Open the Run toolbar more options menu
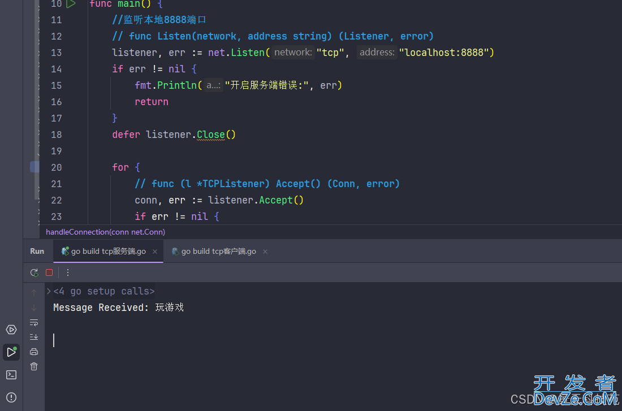Image resolution: width=622 pixels, height=411 pixels. (x=68, y=272)
